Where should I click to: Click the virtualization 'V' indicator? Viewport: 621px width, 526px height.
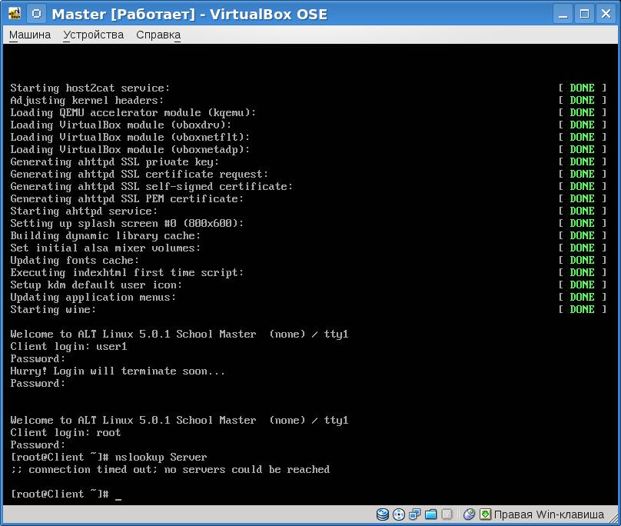point(447,514)
